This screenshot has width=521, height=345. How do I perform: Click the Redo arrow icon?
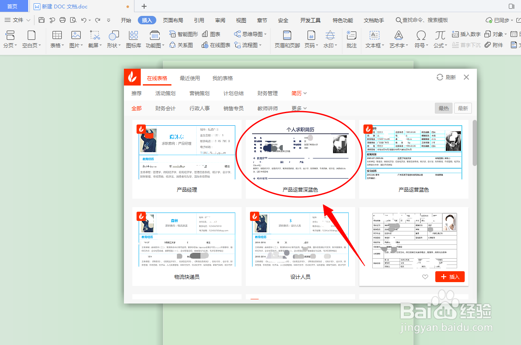point(97,20)
